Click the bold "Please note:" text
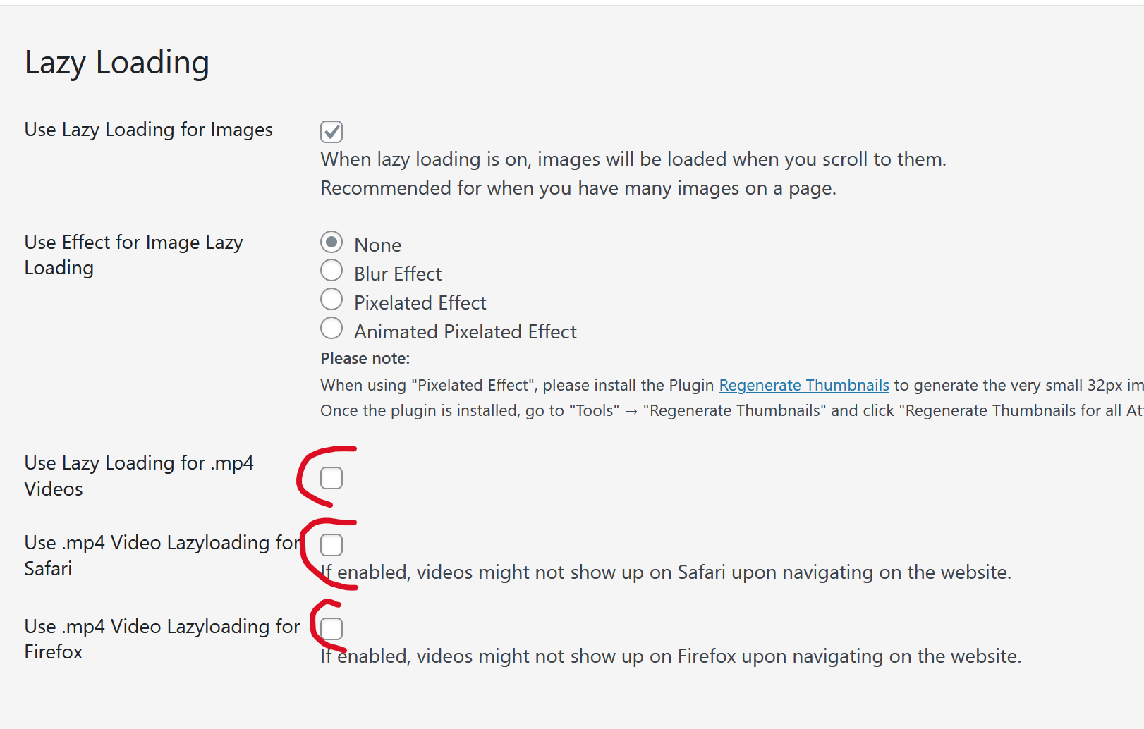Screen dimensions: 1144x729 [x=365, y=358]
